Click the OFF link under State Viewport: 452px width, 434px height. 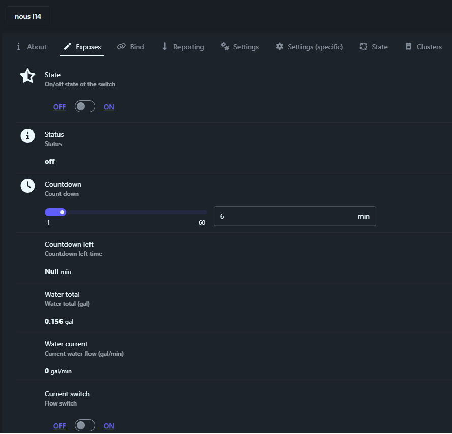click(x=59, y=107)
